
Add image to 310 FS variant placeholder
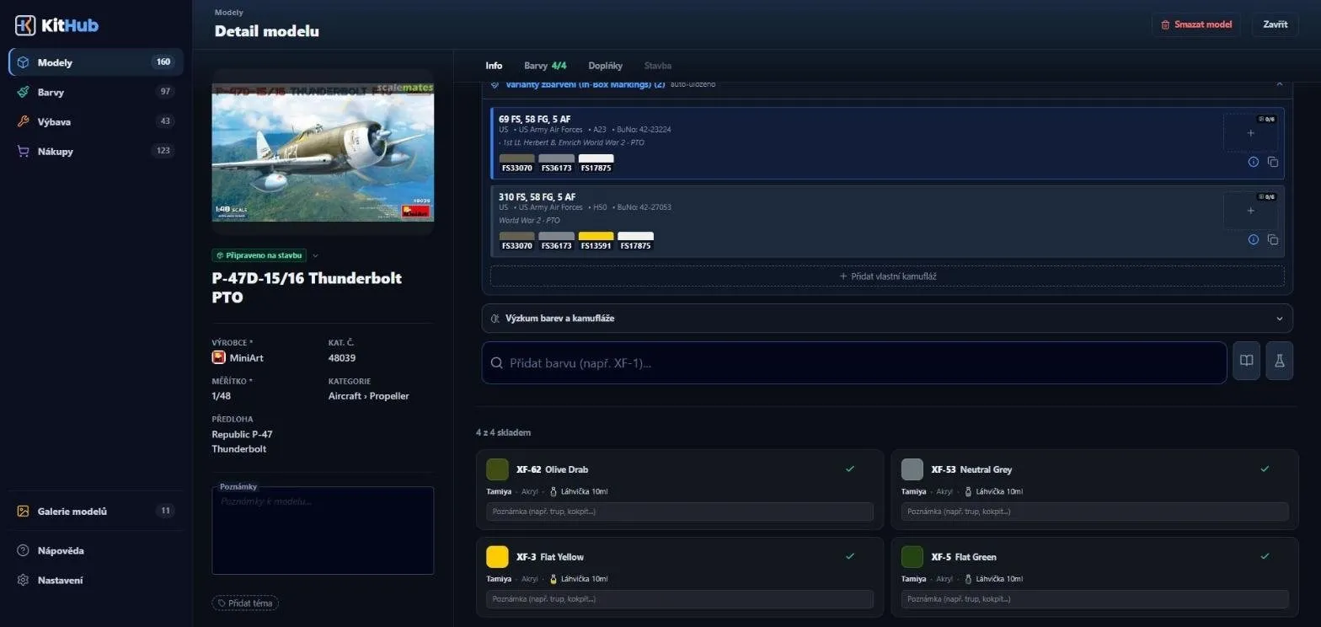coord(1250,211)
